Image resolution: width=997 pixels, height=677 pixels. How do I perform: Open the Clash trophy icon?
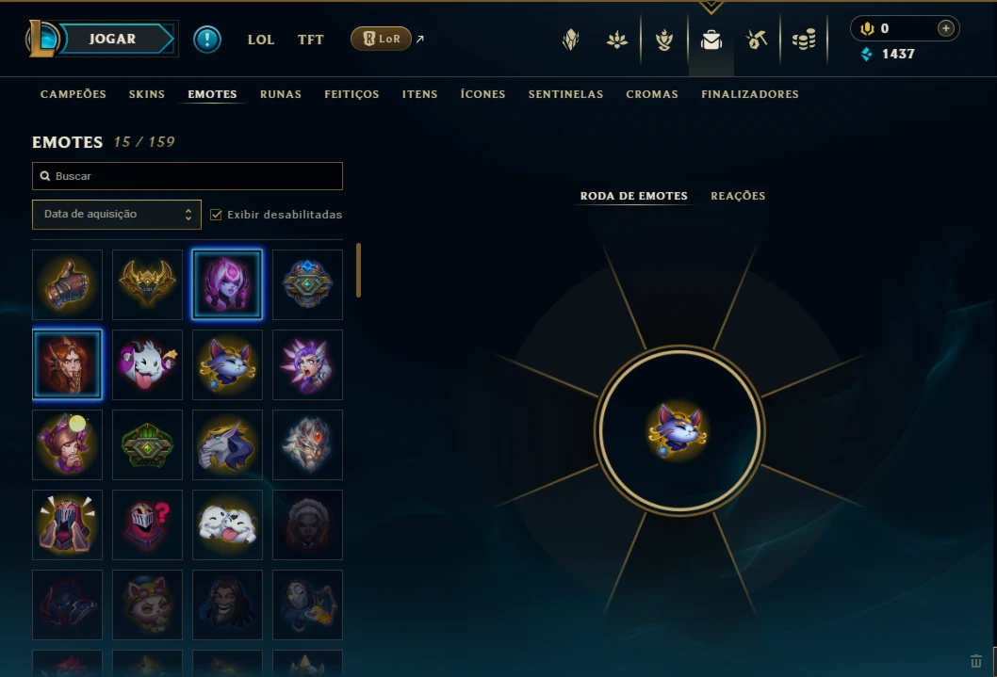tap(663, 40)
